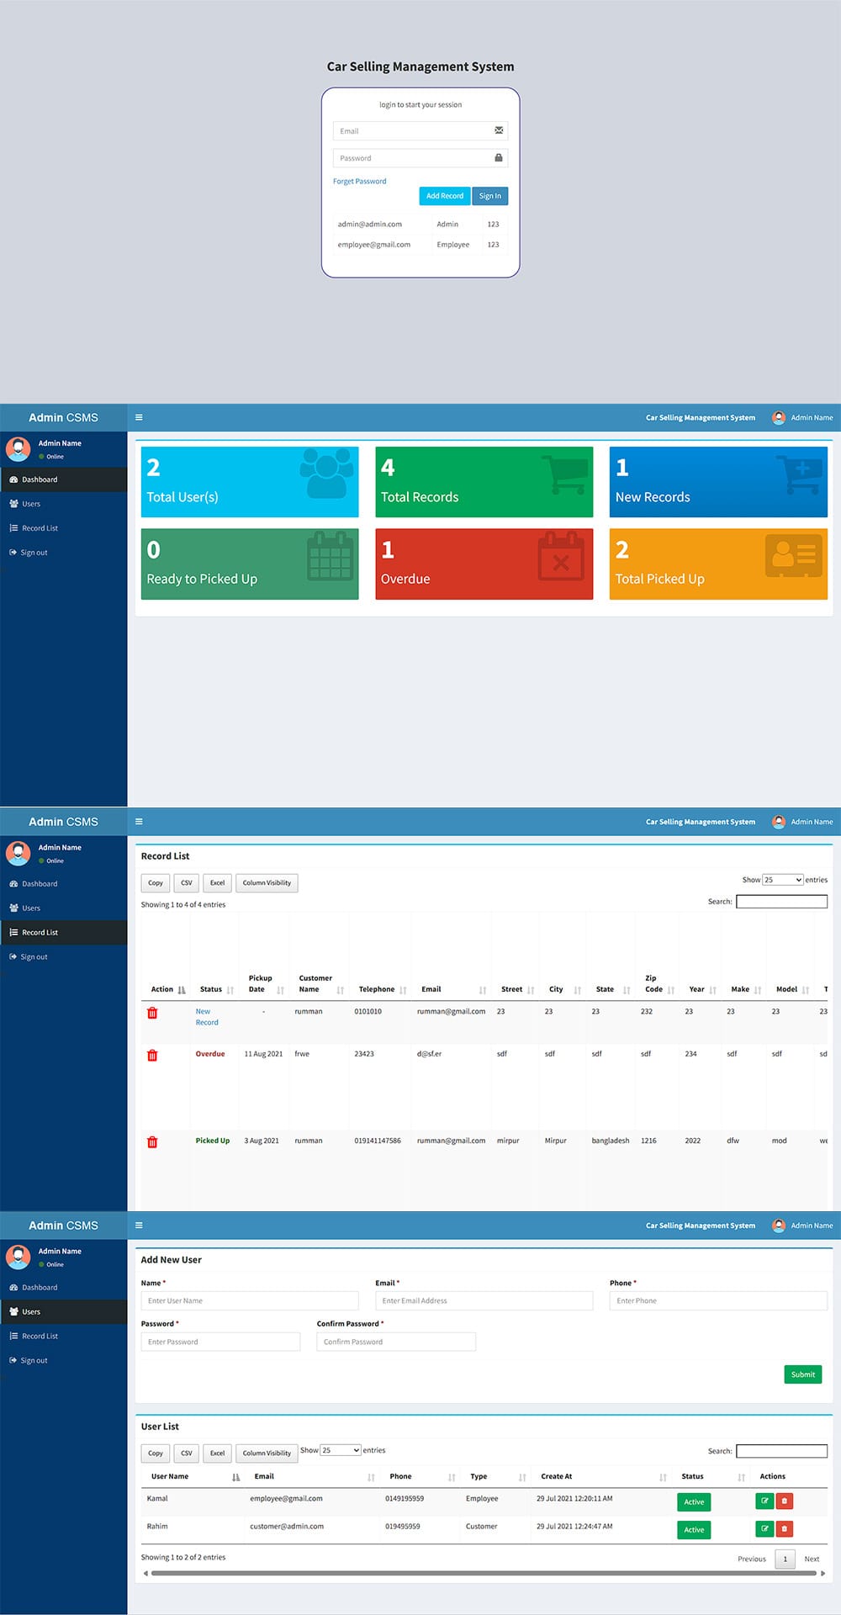Expand Show entries dropdown in User List
Image resolution: width=841 pixels, height=1615 pixels.
click(x=341, y=1450)
